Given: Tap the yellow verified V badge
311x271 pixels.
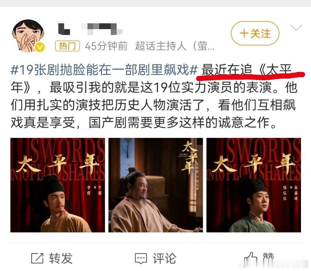Looking at the screenshot, I should pyautogui.click(x=40, y=47).
